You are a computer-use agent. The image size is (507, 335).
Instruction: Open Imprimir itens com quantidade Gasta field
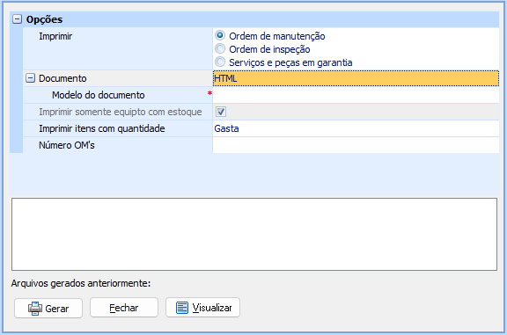(356, 128)
